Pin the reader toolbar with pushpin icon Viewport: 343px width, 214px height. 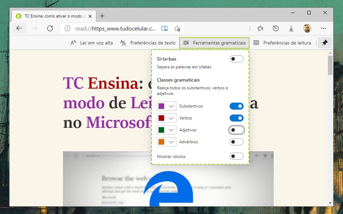(325, 42)
